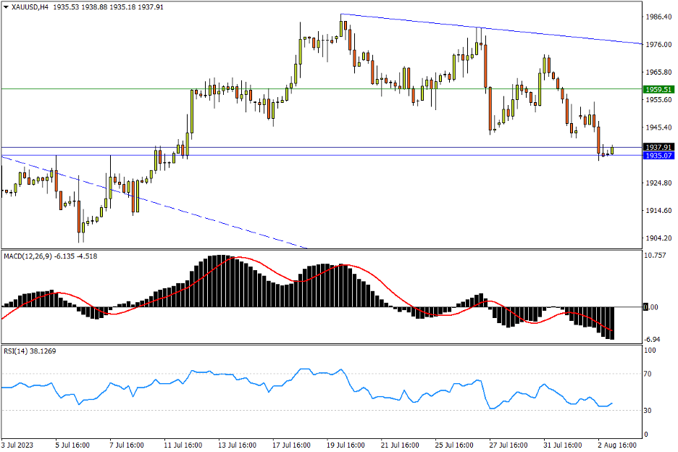Image resolution: width=678 pixels, height=452 pixels.
Task: Click the triangle icon beside XAUUSD,H4 title
Action: 7,7
